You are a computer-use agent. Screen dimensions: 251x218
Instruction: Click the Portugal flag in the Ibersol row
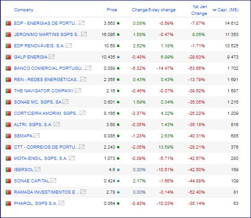click(9, 170)
